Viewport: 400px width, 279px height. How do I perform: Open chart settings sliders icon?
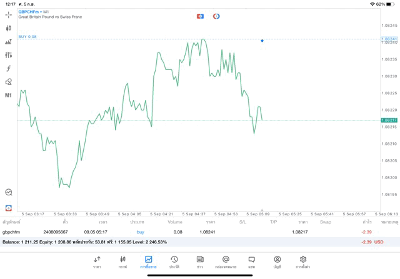(x=9, y=55)
